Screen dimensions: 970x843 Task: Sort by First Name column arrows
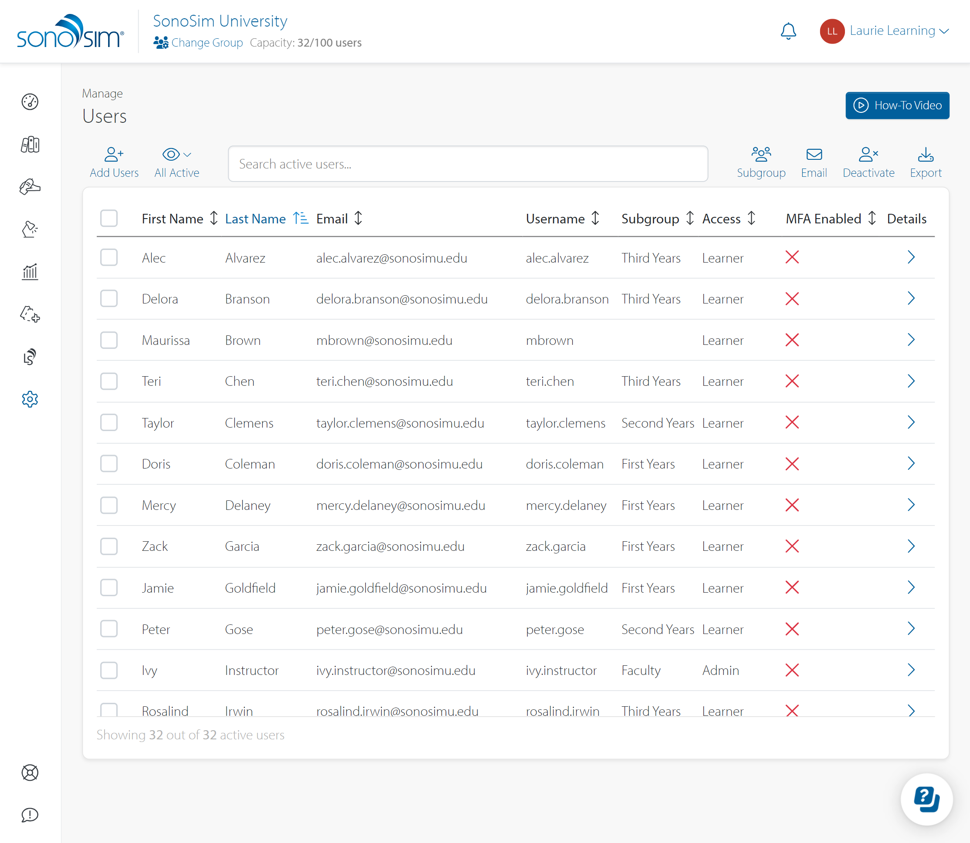[214, 218]
